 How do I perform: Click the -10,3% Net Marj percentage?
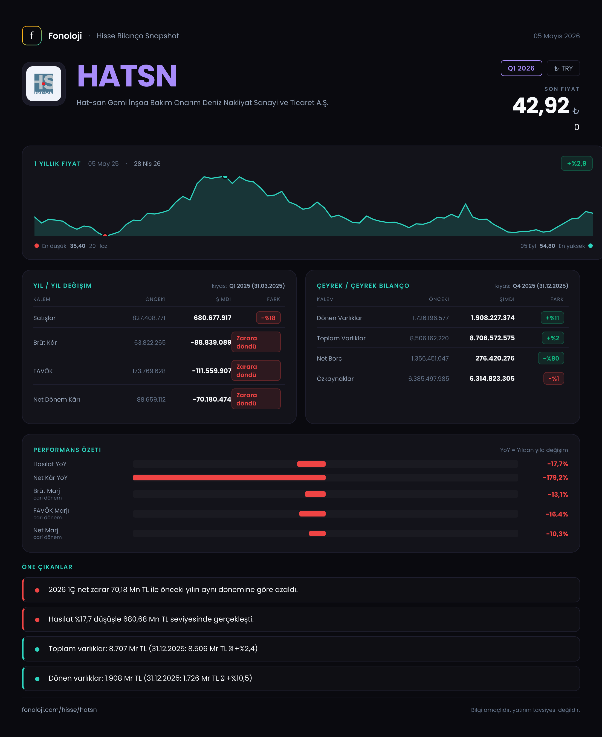[x=557, y=534]
